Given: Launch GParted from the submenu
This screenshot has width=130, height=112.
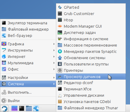Looking at the screenshot, I should tap(91, 7).
